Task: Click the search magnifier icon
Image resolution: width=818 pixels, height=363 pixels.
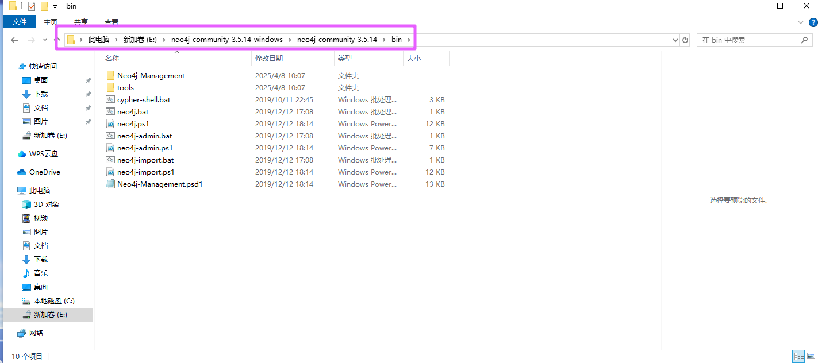Action: 805,40
